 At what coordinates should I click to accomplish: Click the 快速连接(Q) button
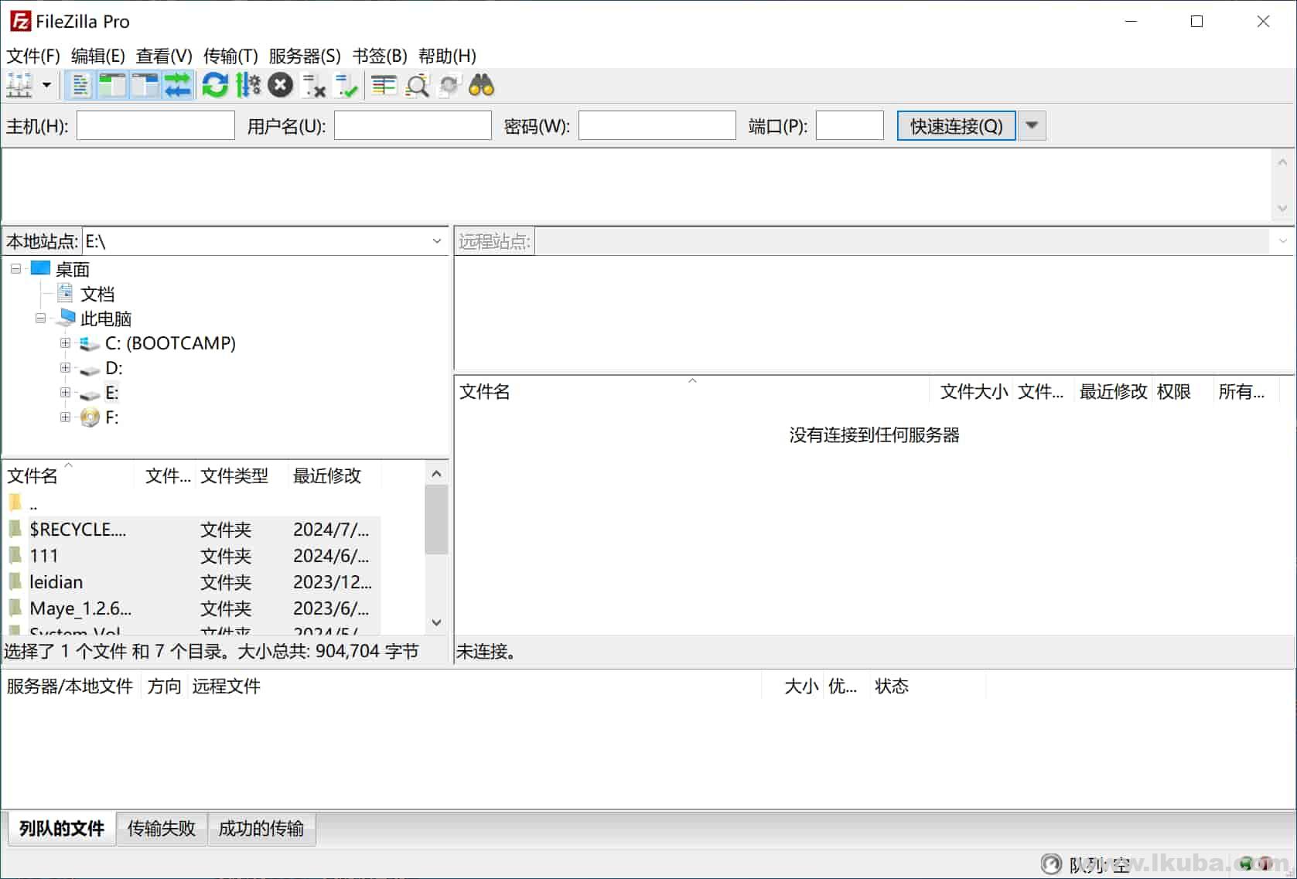coord(956,125)
